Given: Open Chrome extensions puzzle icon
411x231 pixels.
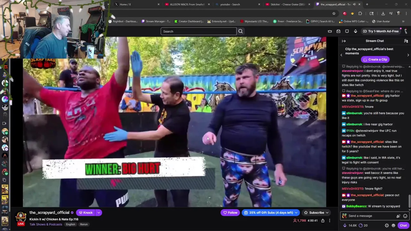Looking at the screenshot, I should tap(360, 13).
